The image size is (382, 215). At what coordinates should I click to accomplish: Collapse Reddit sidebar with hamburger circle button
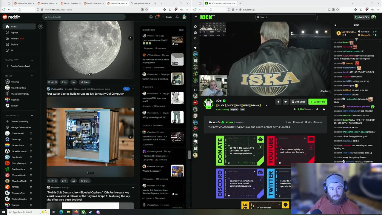coord(41,27)
